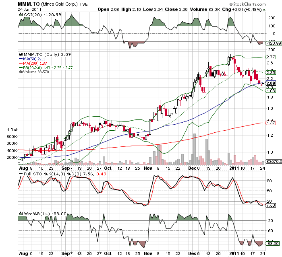Click the last price tag 2.09

[x=271, y=83]
